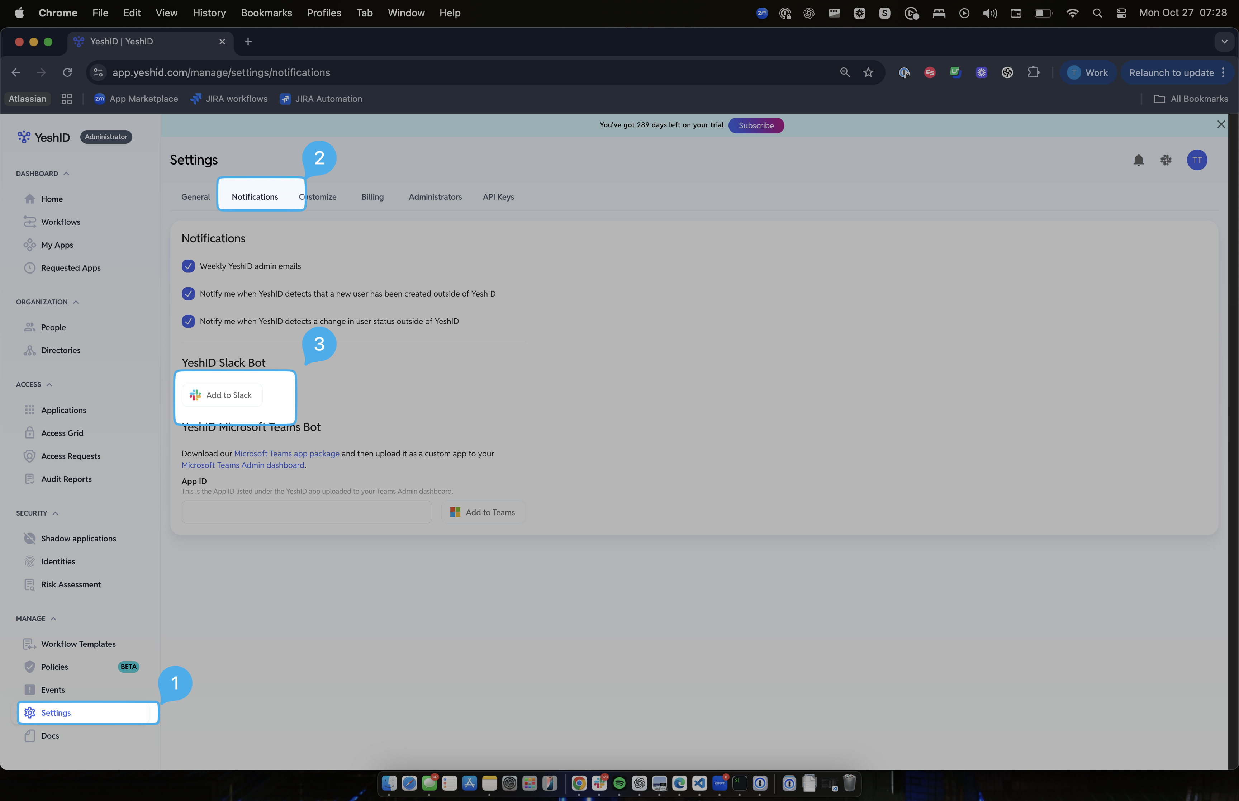The image size is (1239, 801).
Task: Collapse the ACCESS section
Action: pos(49,384)
